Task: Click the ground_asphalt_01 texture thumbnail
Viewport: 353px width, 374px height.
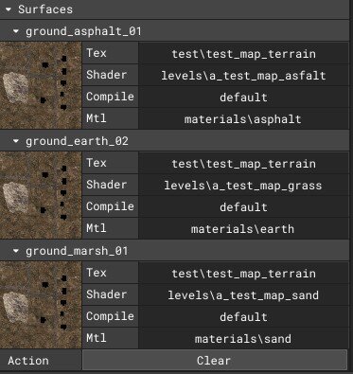Action: (41, 85)
